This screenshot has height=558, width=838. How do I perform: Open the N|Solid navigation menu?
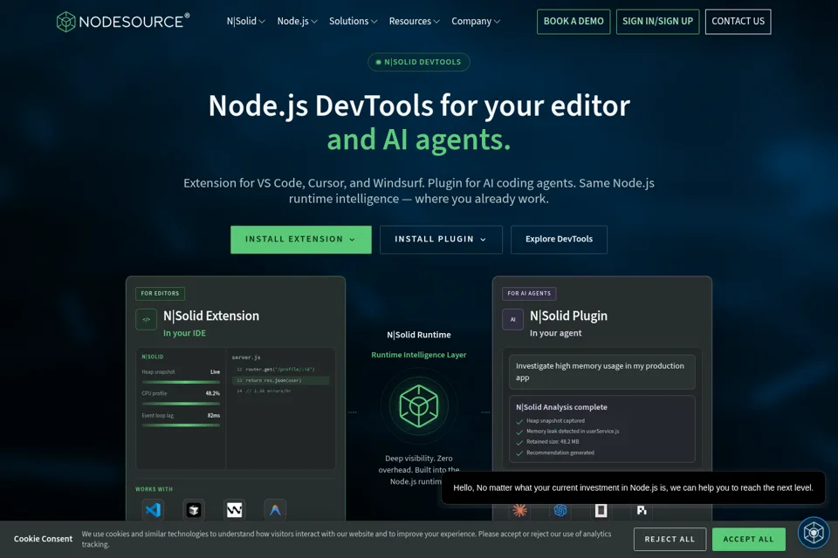pos(246,21)
